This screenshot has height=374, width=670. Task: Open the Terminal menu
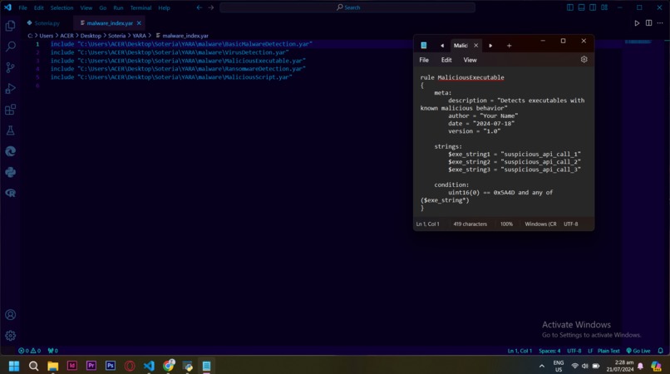141,7
